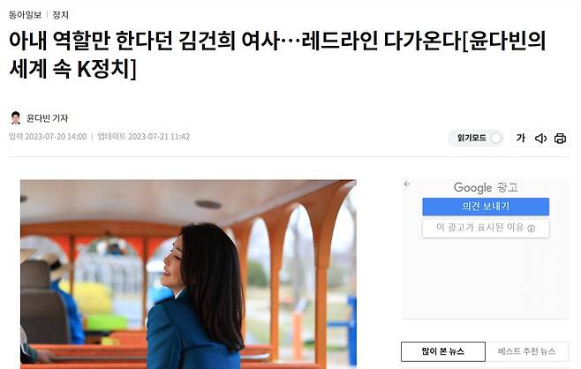The height and width of the screenshot is (369, 581).
Task: Click the 업데이트 2023-07-21 11:42 timestamp
Action: [143, 137]
